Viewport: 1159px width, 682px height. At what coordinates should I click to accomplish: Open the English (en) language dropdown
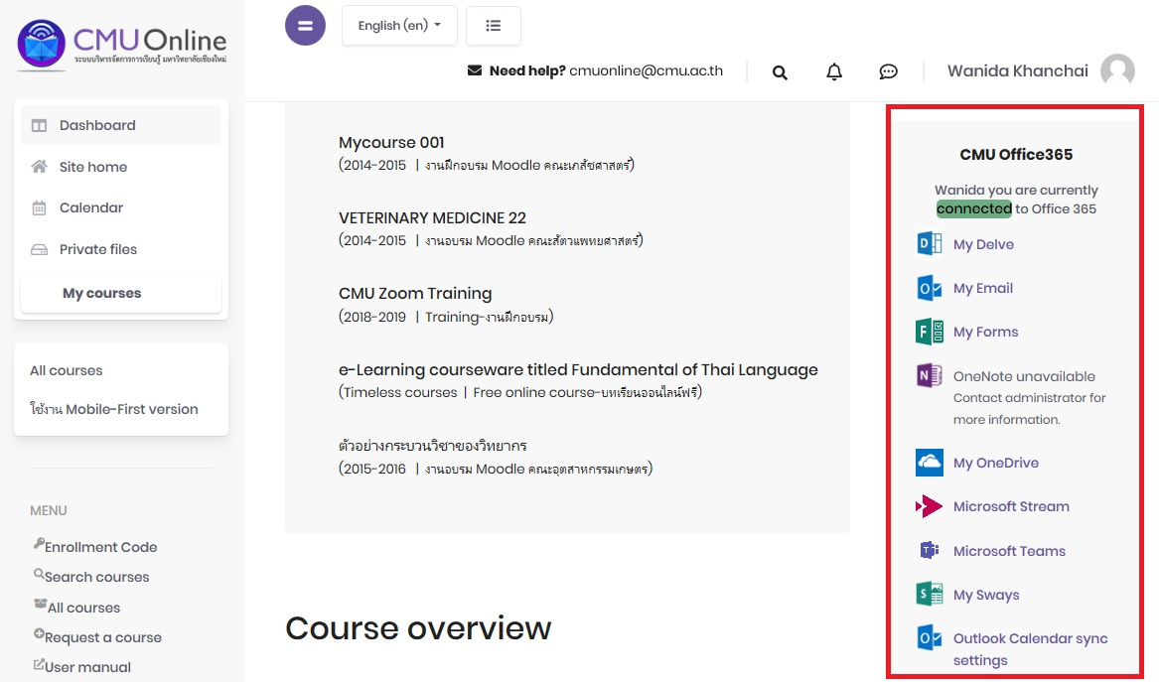click(399, 26)
